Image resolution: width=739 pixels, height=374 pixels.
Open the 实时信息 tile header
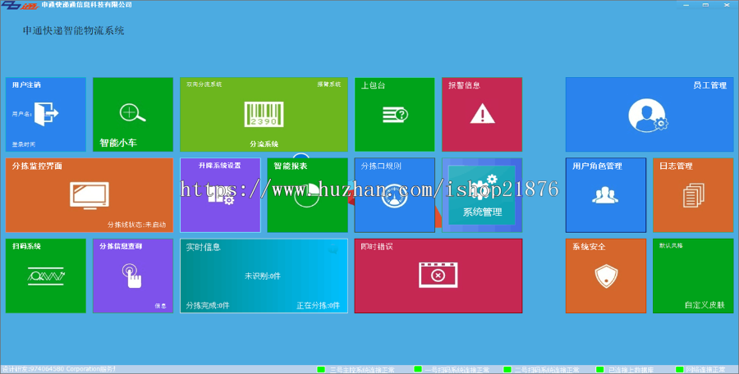click(203, 247)
